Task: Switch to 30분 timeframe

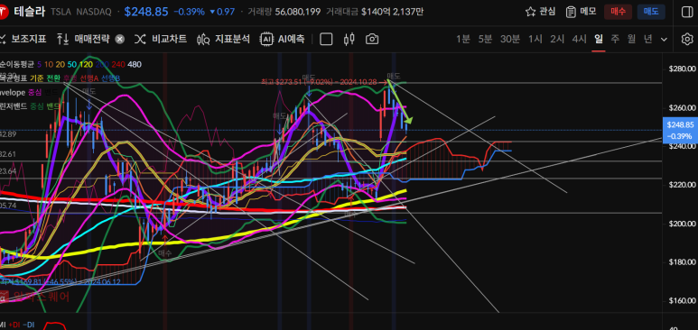Action: tap(509, 39)
